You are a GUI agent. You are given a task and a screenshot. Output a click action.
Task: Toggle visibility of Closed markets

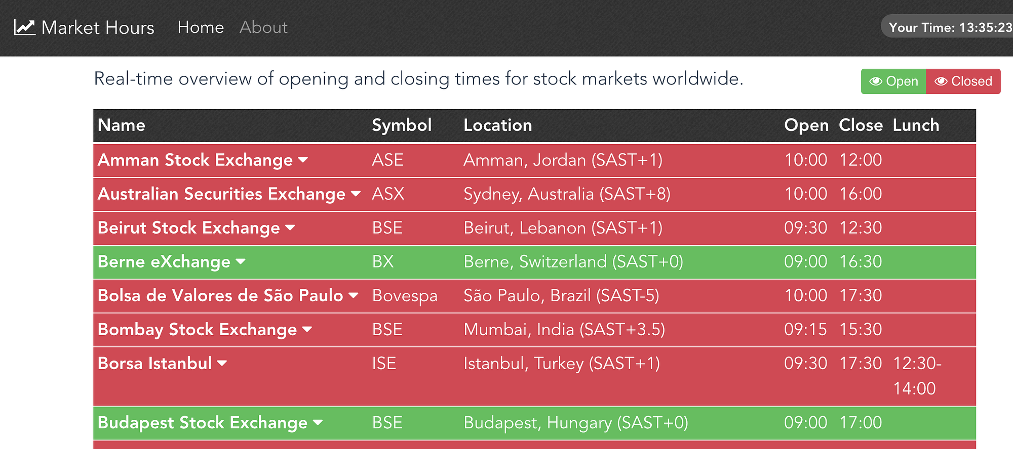point(963,81)
